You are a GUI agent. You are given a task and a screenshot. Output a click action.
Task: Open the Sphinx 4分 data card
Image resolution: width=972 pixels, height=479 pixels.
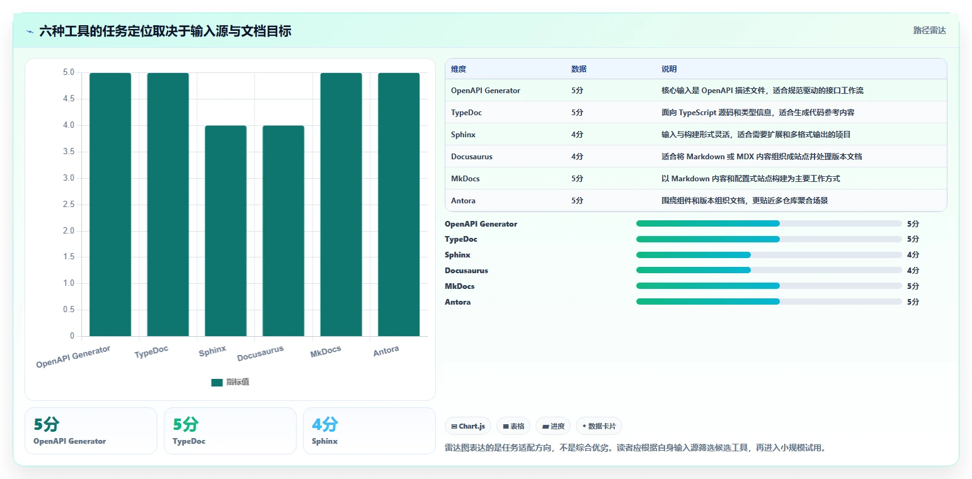369,431
